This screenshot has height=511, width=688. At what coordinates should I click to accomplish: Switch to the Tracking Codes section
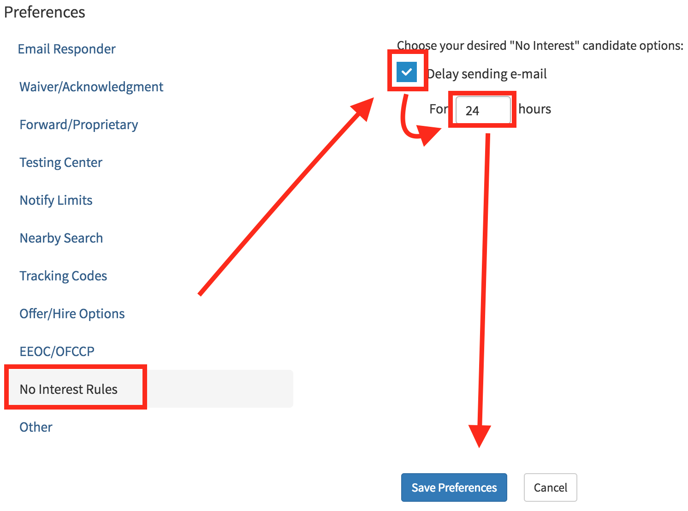click(63, 276)
